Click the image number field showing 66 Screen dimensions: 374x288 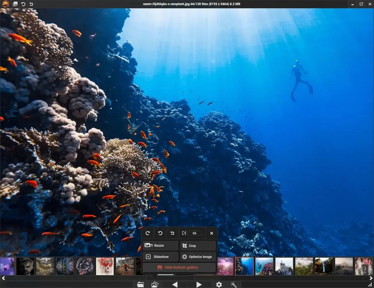(x=195, y=233)
